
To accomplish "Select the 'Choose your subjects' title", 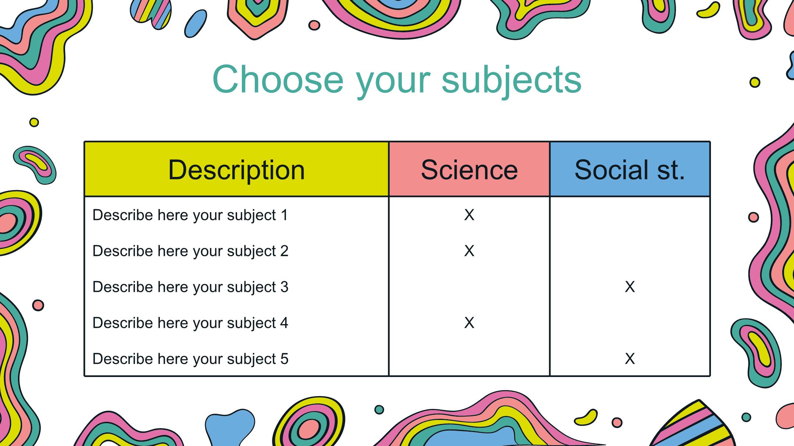I will point(397,80).
